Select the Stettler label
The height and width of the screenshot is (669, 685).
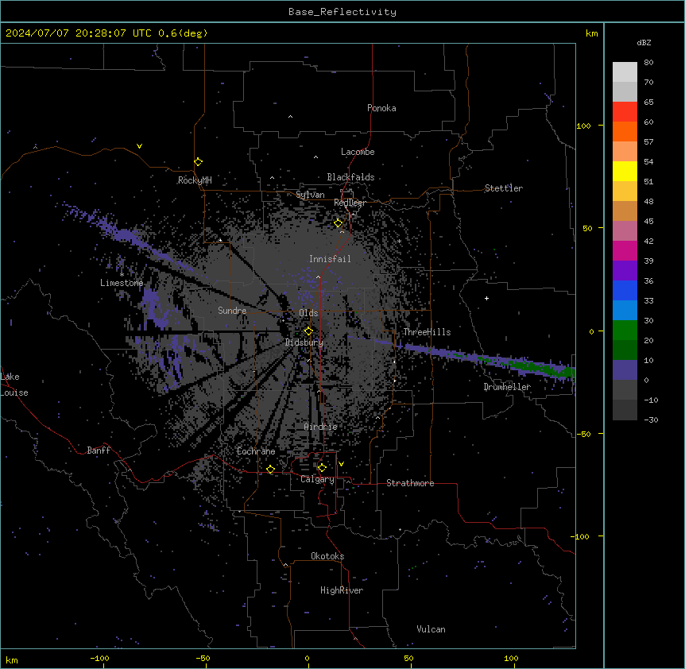[504, 188]
